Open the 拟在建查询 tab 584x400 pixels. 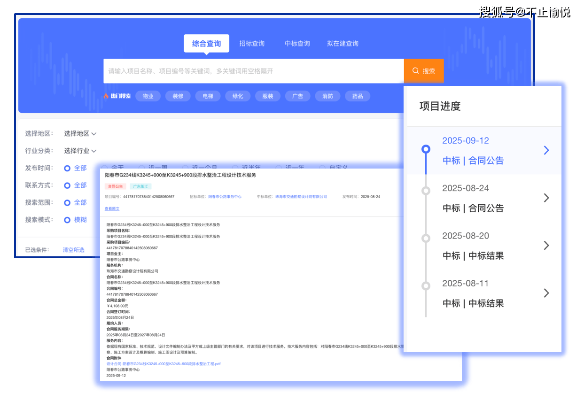(343, 44)
